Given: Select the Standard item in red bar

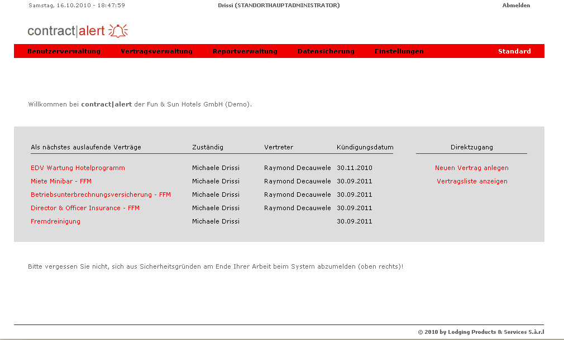Looking at the screenshot, I should [514, 51].
